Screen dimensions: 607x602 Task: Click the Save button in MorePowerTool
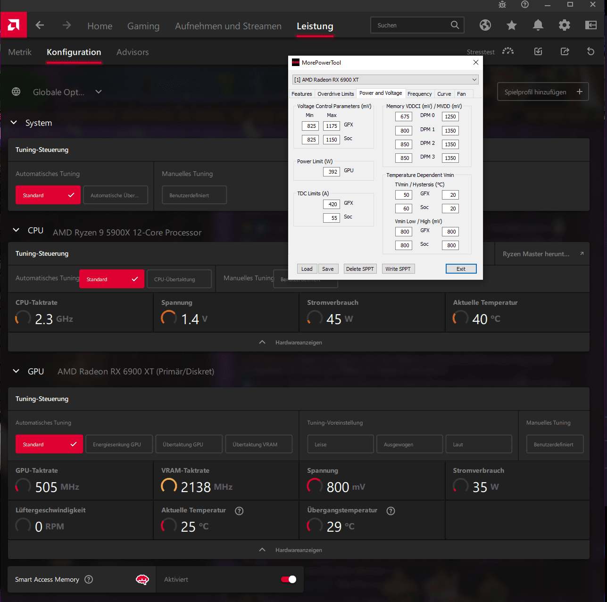point(328,269)
